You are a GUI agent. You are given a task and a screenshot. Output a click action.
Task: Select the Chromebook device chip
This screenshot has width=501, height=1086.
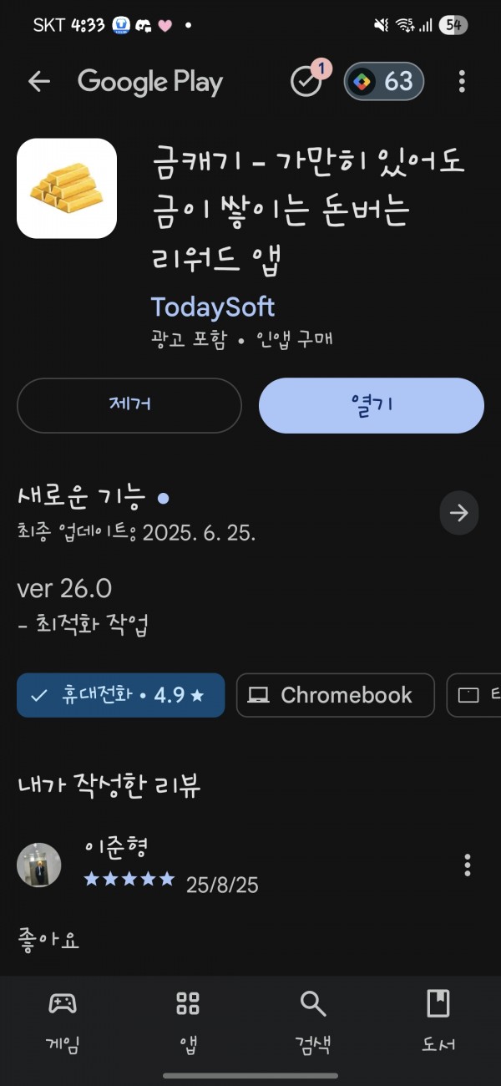[336, 695]
